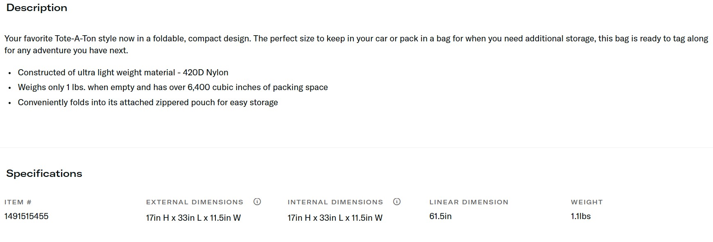713x242 pixels.
Task: Click the dimensions value under External Dimensions
Action: pos(193,218)
